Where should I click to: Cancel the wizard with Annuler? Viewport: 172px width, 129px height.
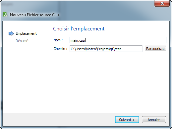coord(154,120)
